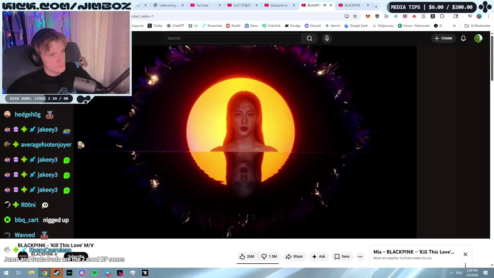Viewport: 494px width, 278px height.
Task: Open Telegram from the taskbar
Action: pyautogui.click(x=107, y=273)
